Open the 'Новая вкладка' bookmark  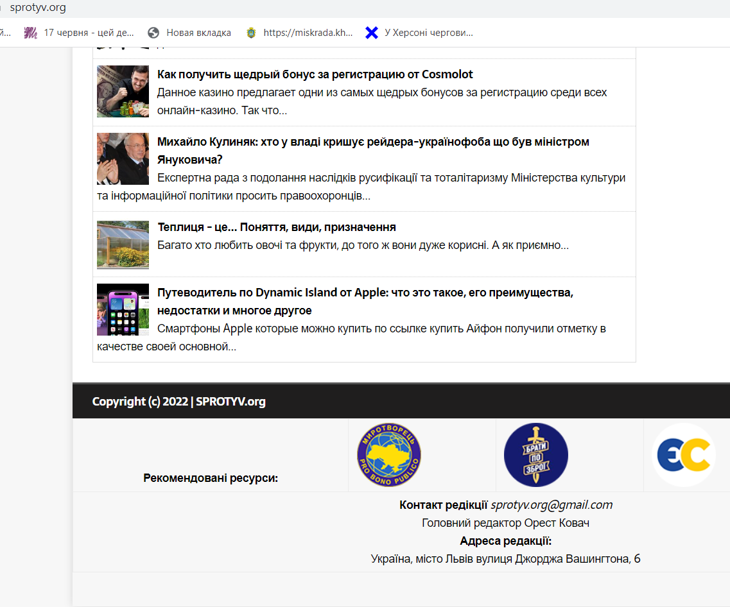(x=198, y=33)
